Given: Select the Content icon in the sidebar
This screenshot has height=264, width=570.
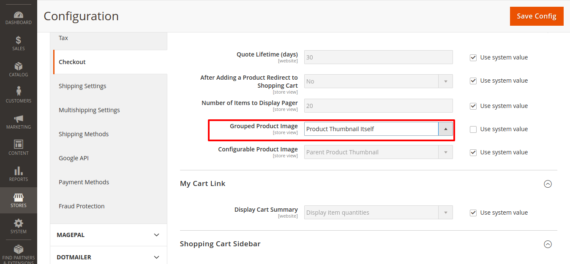Looking at the screenshot, I should click(18, 147).
